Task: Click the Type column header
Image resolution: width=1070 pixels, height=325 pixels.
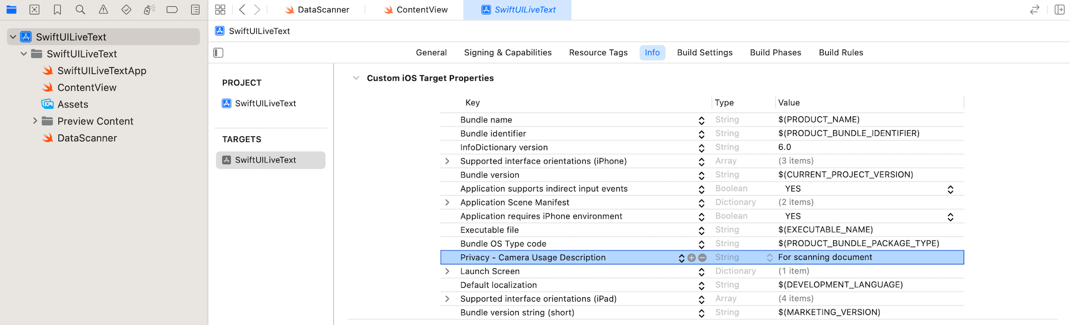Action: 724,103
